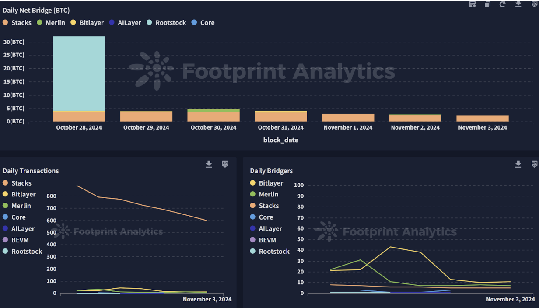Hide the Bitlayer line in Daily Transactions legend
Screen dimensions: 539x308
coord(19,194)
